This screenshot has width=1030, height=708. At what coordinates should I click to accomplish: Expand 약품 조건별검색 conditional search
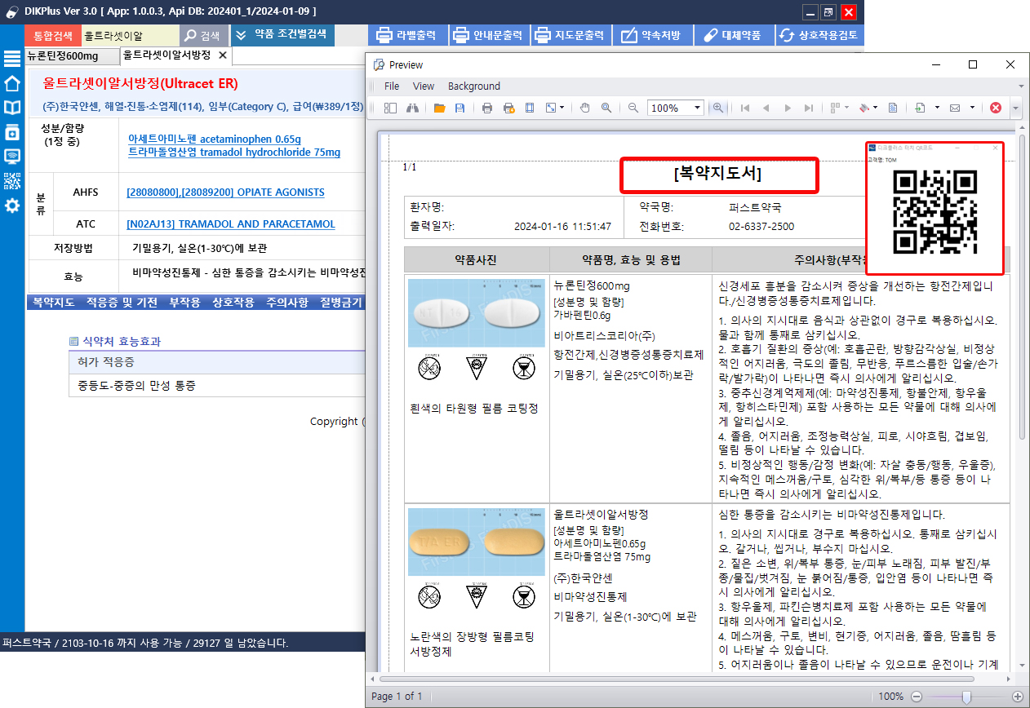coord(282,35)
